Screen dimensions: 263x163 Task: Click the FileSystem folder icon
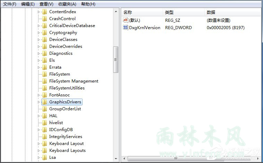[44, 74]
